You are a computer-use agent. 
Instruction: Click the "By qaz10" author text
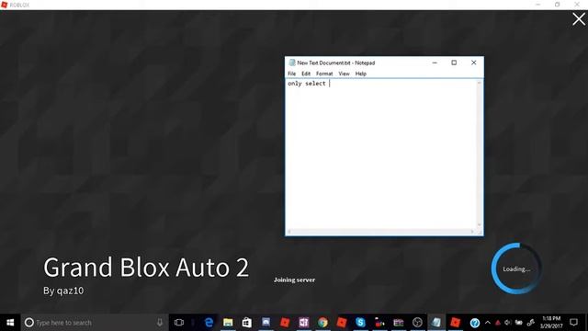[x=63, y=291]
